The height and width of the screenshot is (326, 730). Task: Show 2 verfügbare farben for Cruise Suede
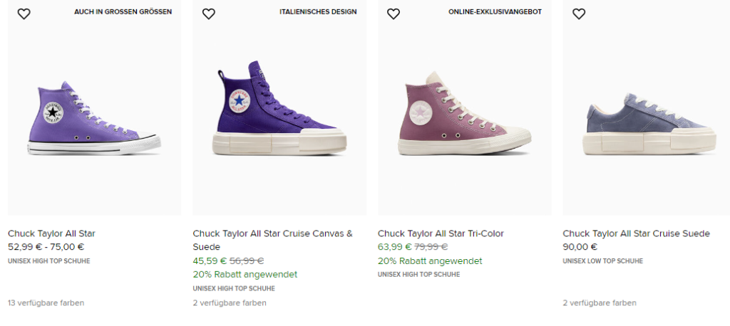[600, 303]
